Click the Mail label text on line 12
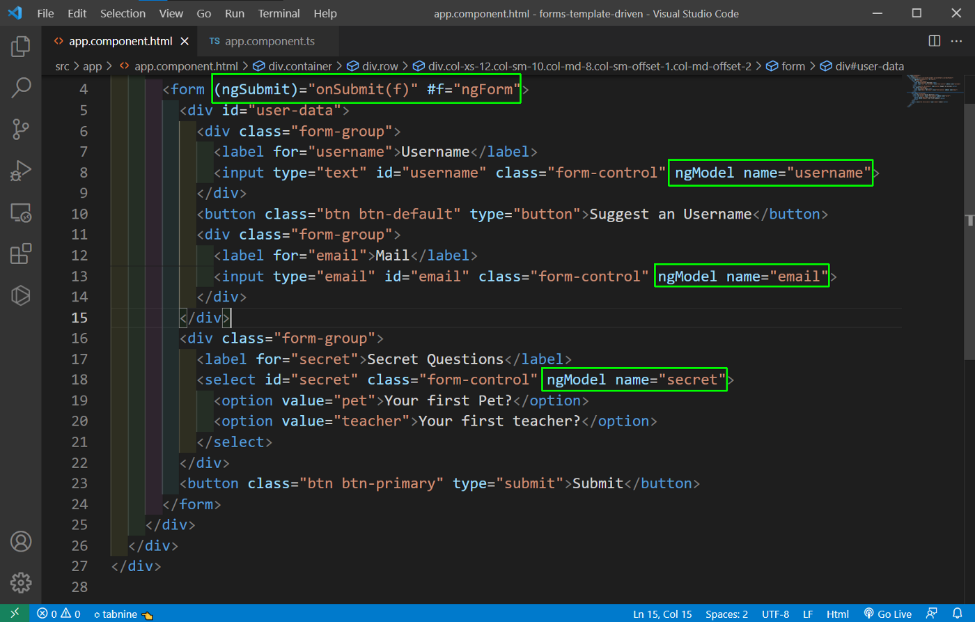The height and width of the screenshot is (622, 975). coord(393,256)
